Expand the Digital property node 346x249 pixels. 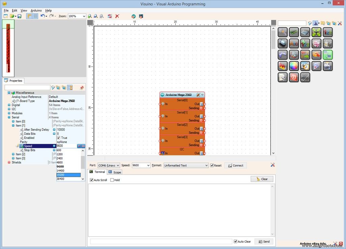(9, 105)
